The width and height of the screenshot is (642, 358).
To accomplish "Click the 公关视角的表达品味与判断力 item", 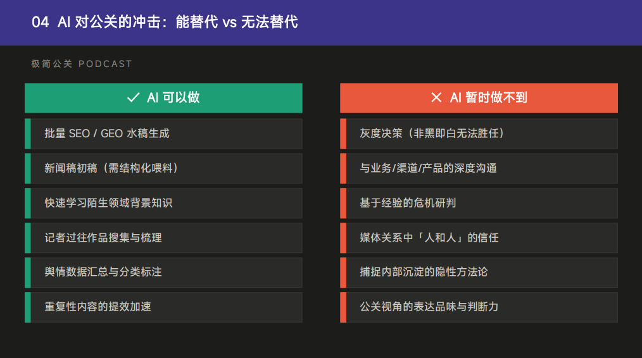I will tap(429, 307).
